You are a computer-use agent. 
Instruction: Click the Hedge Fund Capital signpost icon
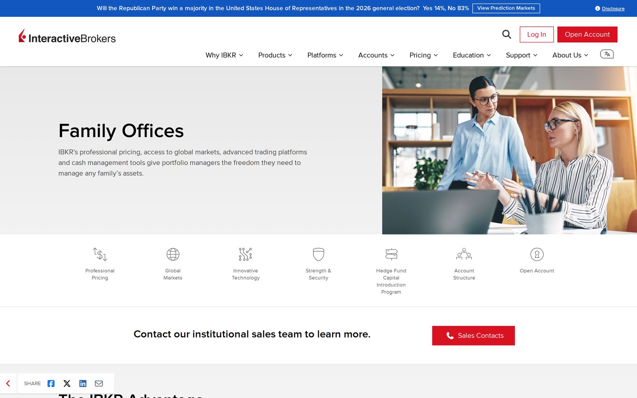(391, 254)
